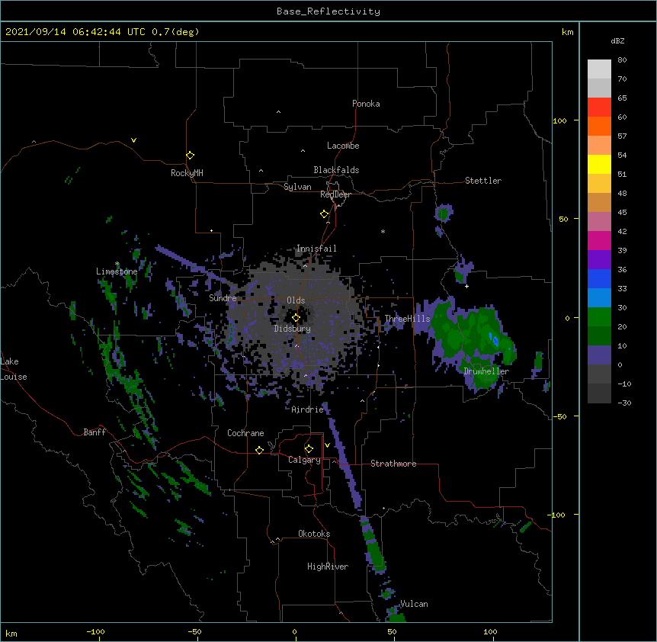Select the Limestone label
Screen dimensions: 657x642
click(x=117, y=271)
